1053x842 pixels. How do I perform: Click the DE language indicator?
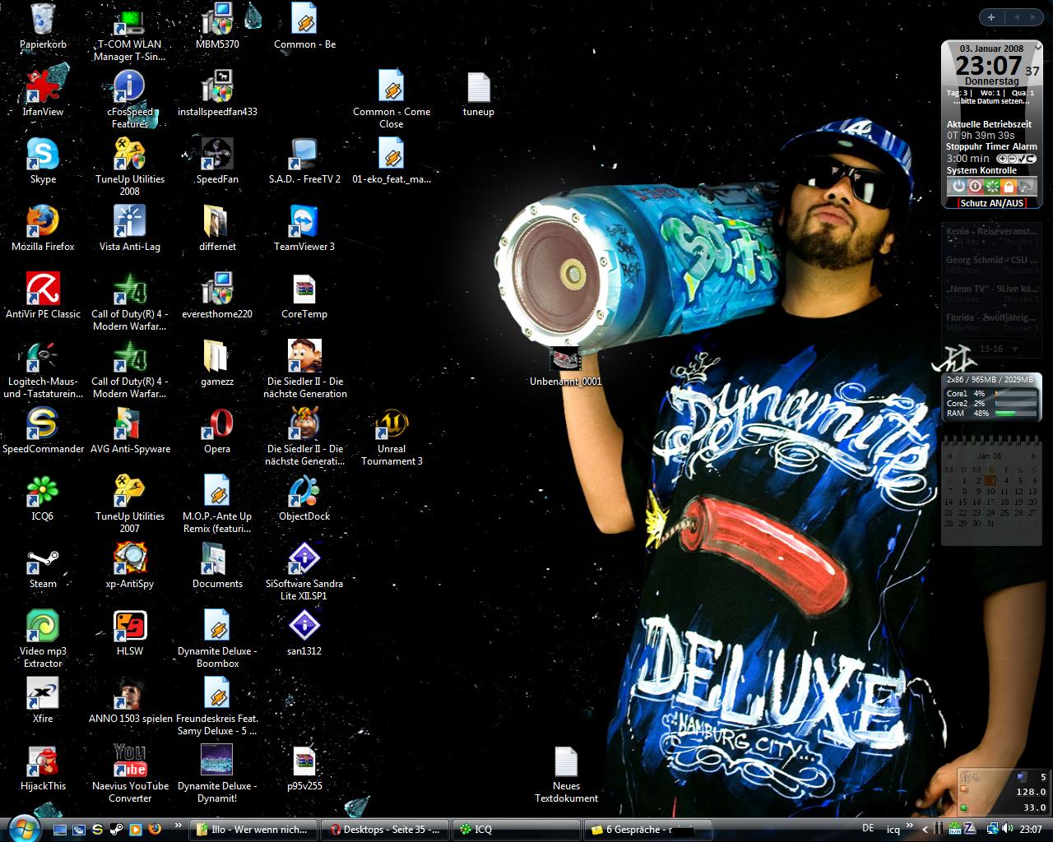(x=868, y=829)
